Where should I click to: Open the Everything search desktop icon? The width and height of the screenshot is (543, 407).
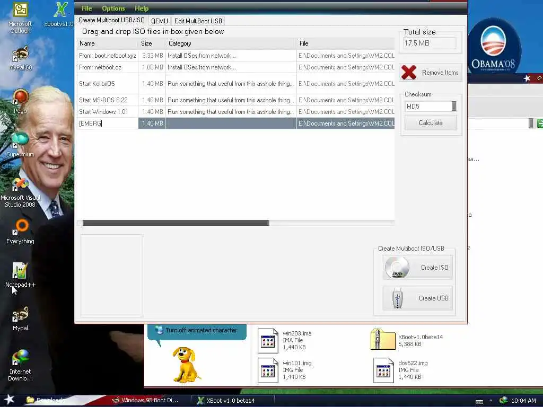coord(20,232)
